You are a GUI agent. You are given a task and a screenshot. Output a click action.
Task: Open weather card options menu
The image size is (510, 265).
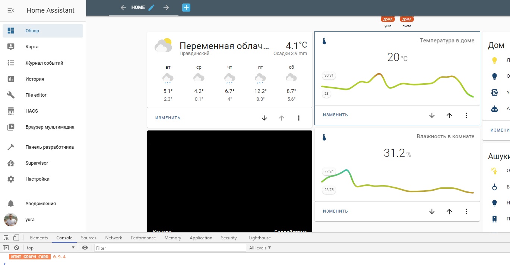tap(299, 118)
